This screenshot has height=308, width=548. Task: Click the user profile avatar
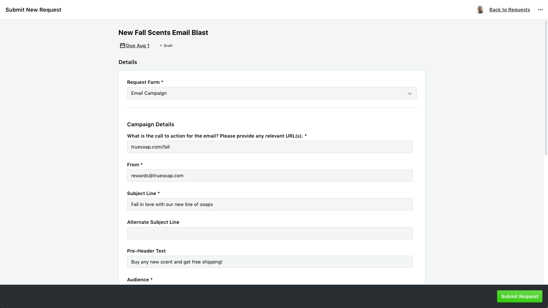[480, 10]
